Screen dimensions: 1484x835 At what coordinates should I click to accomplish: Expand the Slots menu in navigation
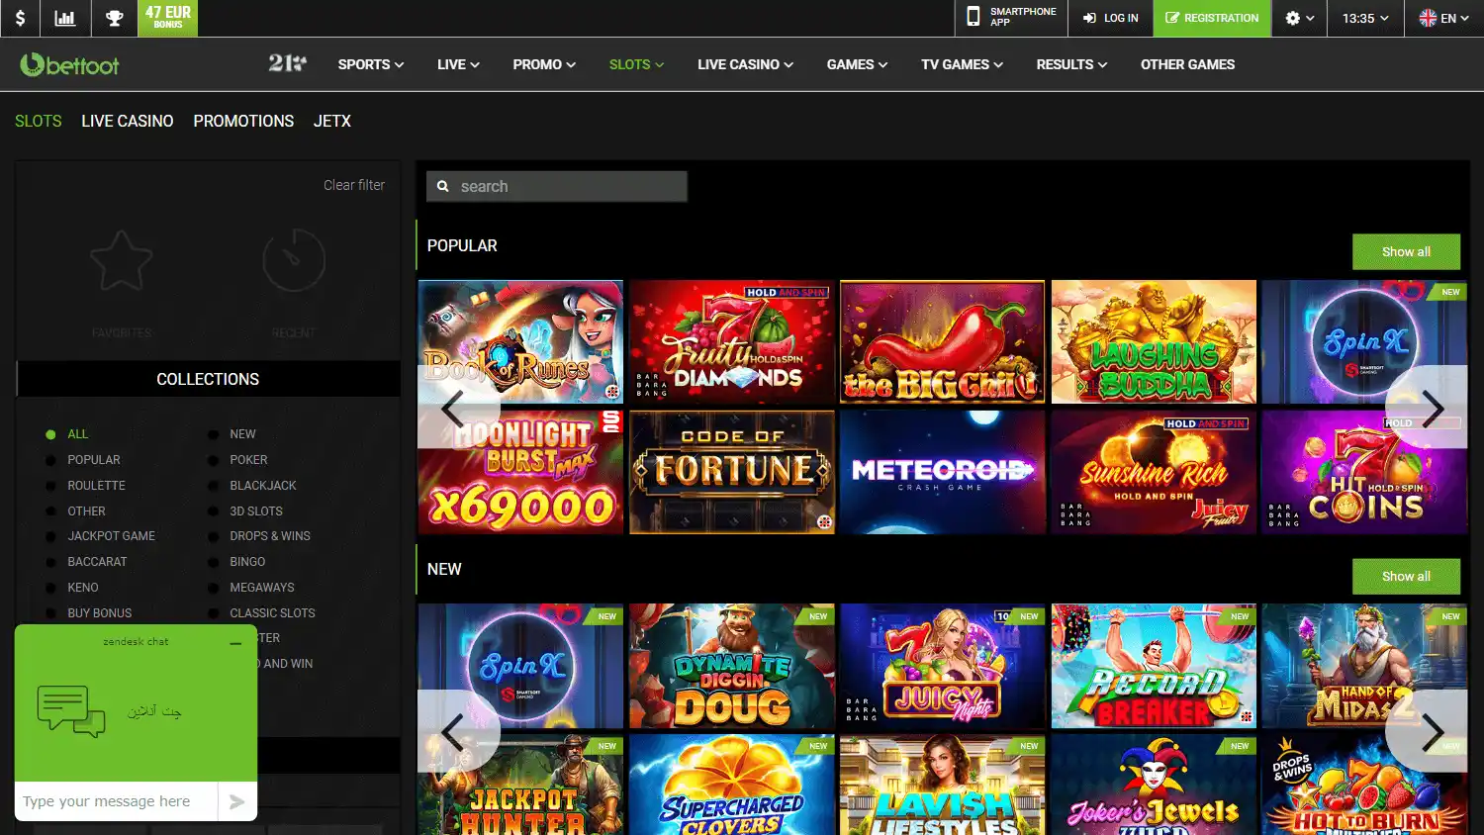tap(636, 64)
